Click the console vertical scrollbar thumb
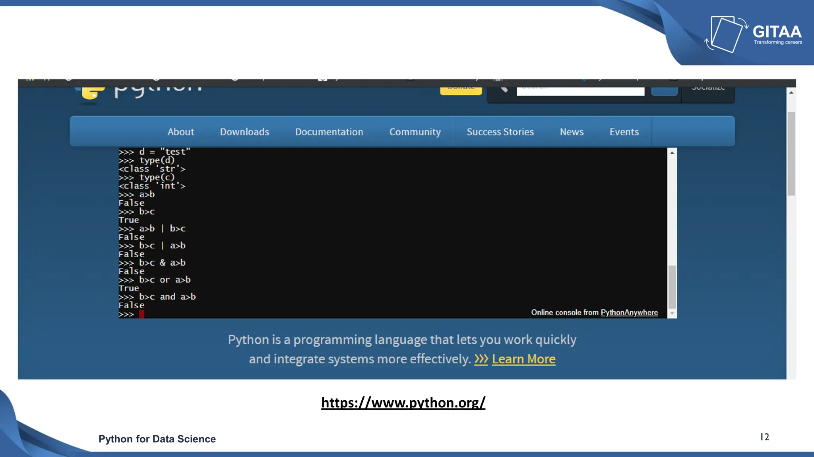814x457 pixels. [x=672, y=286]
